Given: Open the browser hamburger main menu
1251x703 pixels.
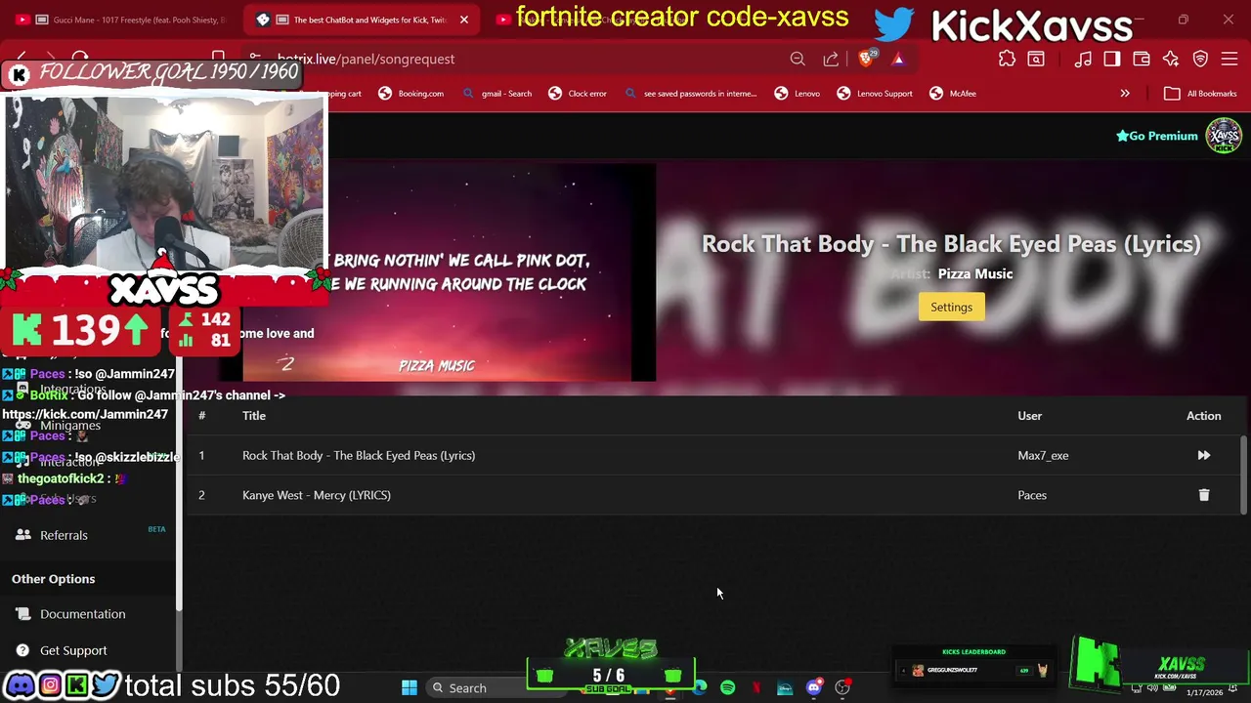Looking at the screenshot, I should (x=1229, y=59).
